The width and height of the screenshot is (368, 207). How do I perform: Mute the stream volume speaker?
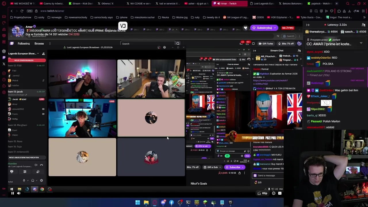coord(19,193)
